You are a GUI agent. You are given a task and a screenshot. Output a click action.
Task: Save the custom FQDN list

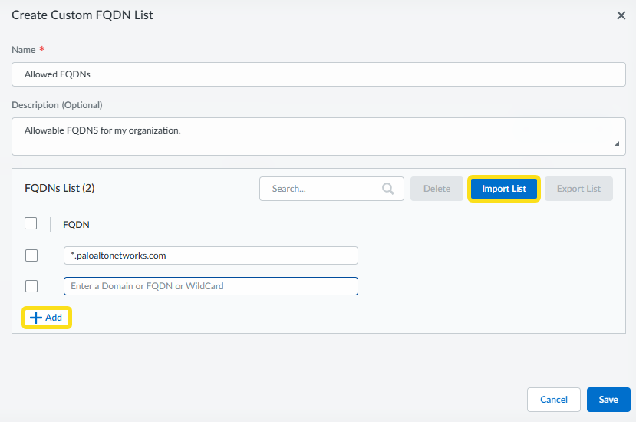(608, 400)
